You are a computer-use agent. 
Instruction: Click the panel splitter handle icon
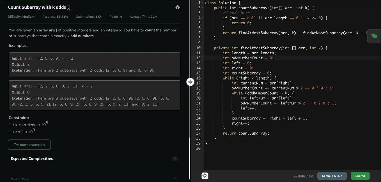[190, 82]
